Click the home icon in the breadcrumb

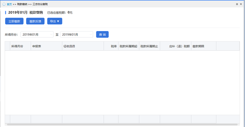pyautogui.click(x=4, y=4)
